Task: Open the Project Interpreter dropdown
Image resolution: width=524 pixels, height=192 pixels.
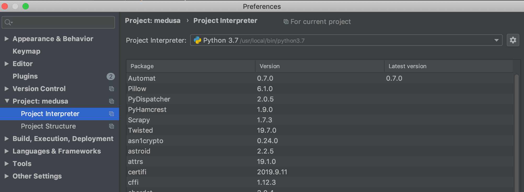Action: 496,40
